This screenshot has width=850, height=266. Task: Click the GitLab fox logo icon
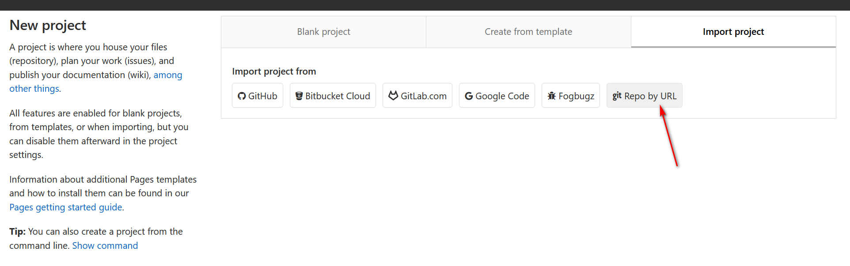[x=393, y=95]
